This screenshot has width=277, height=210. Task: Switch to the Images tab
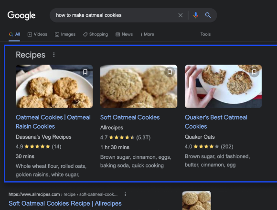pos(65,34)
